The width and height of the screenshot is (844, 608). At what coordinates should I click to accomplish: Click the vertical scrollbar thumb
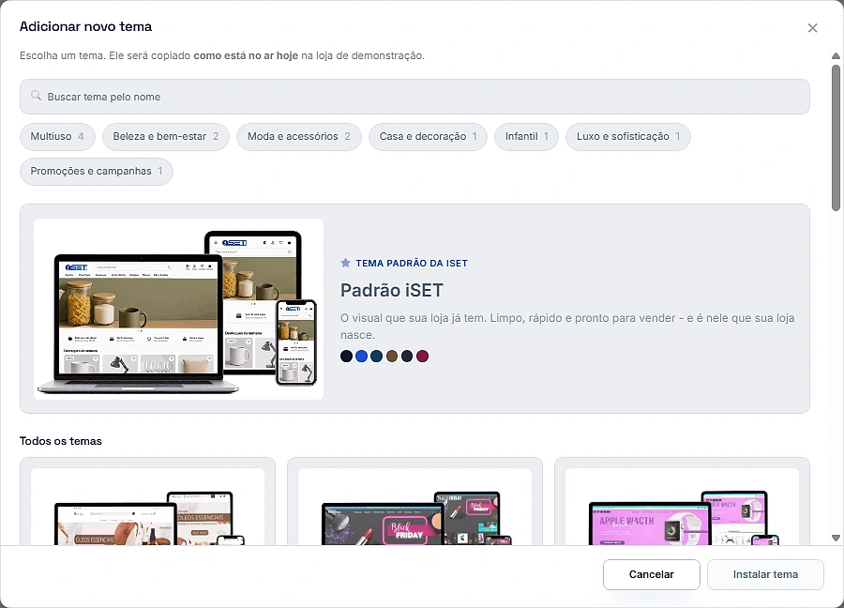pos(836,137)
